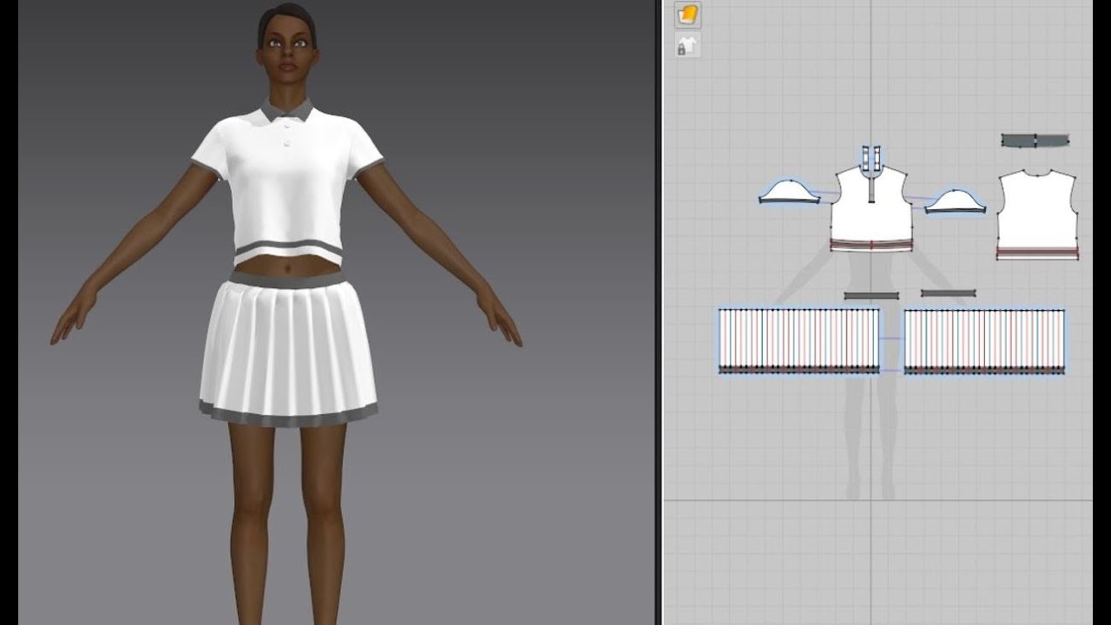Screen dimensions: 1111x625
Task: Select the left gray waistband pattern piece
Action: pos(871,295)
